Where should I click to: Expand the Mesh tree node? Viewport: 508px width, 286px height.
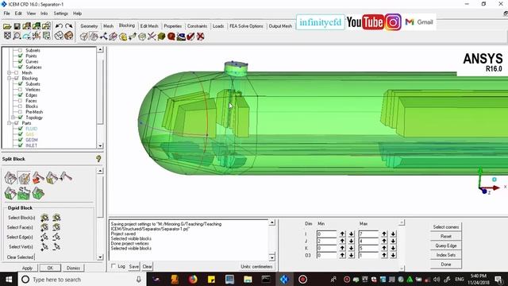[x=10, y=73]
